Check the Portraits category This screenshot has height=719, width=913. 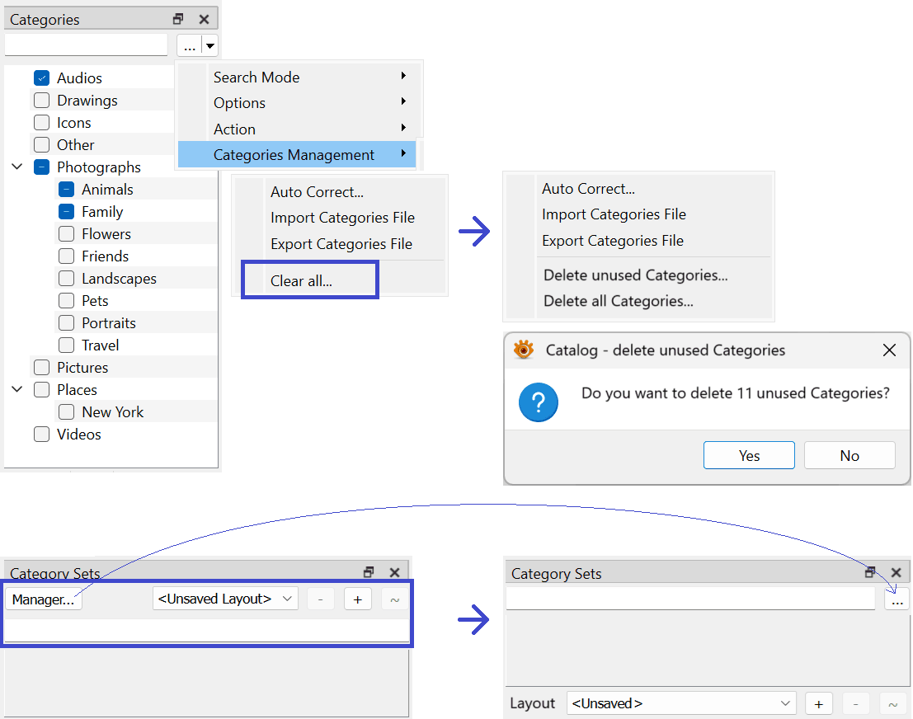66,322
